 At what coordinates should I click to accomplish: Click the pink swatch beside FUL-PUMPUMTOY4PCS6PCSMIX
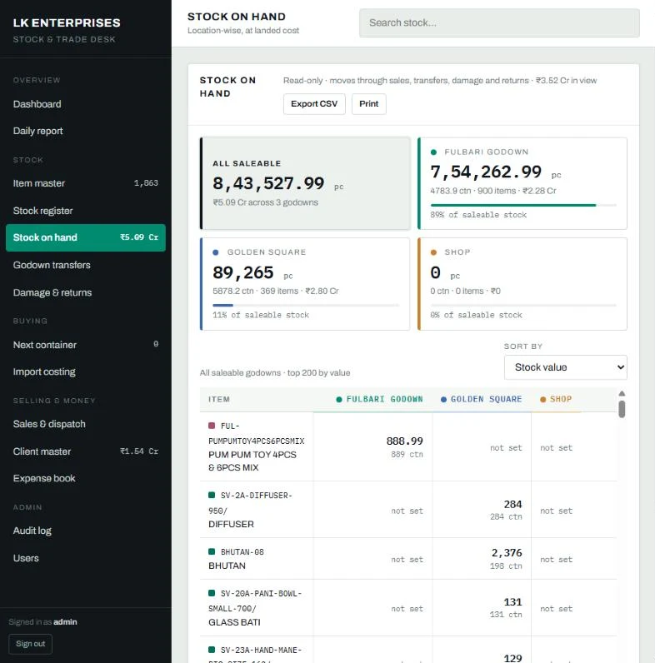[x=212, y=426]
